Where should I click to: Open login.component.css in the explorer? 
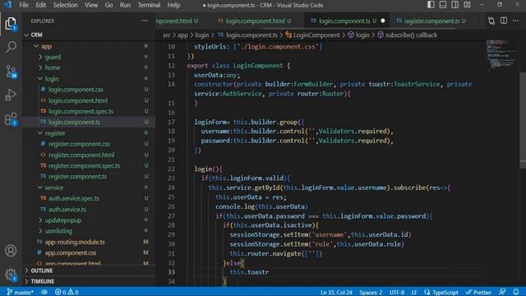89,90
